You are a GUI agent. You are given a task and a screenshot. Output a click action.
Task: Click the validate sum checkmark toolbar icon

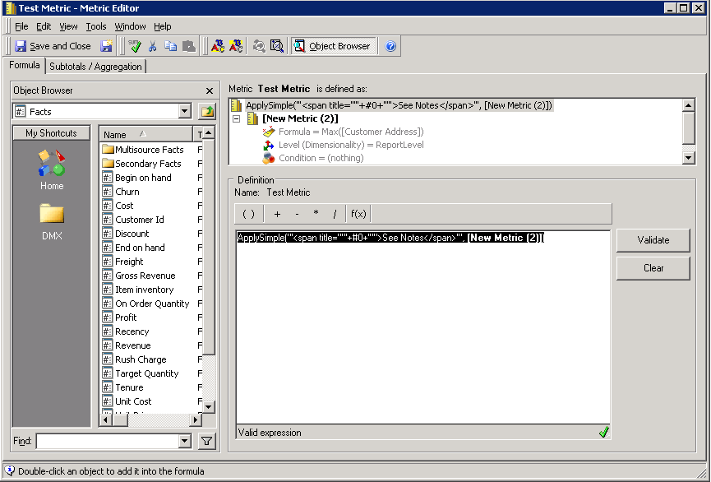point(135,46)
